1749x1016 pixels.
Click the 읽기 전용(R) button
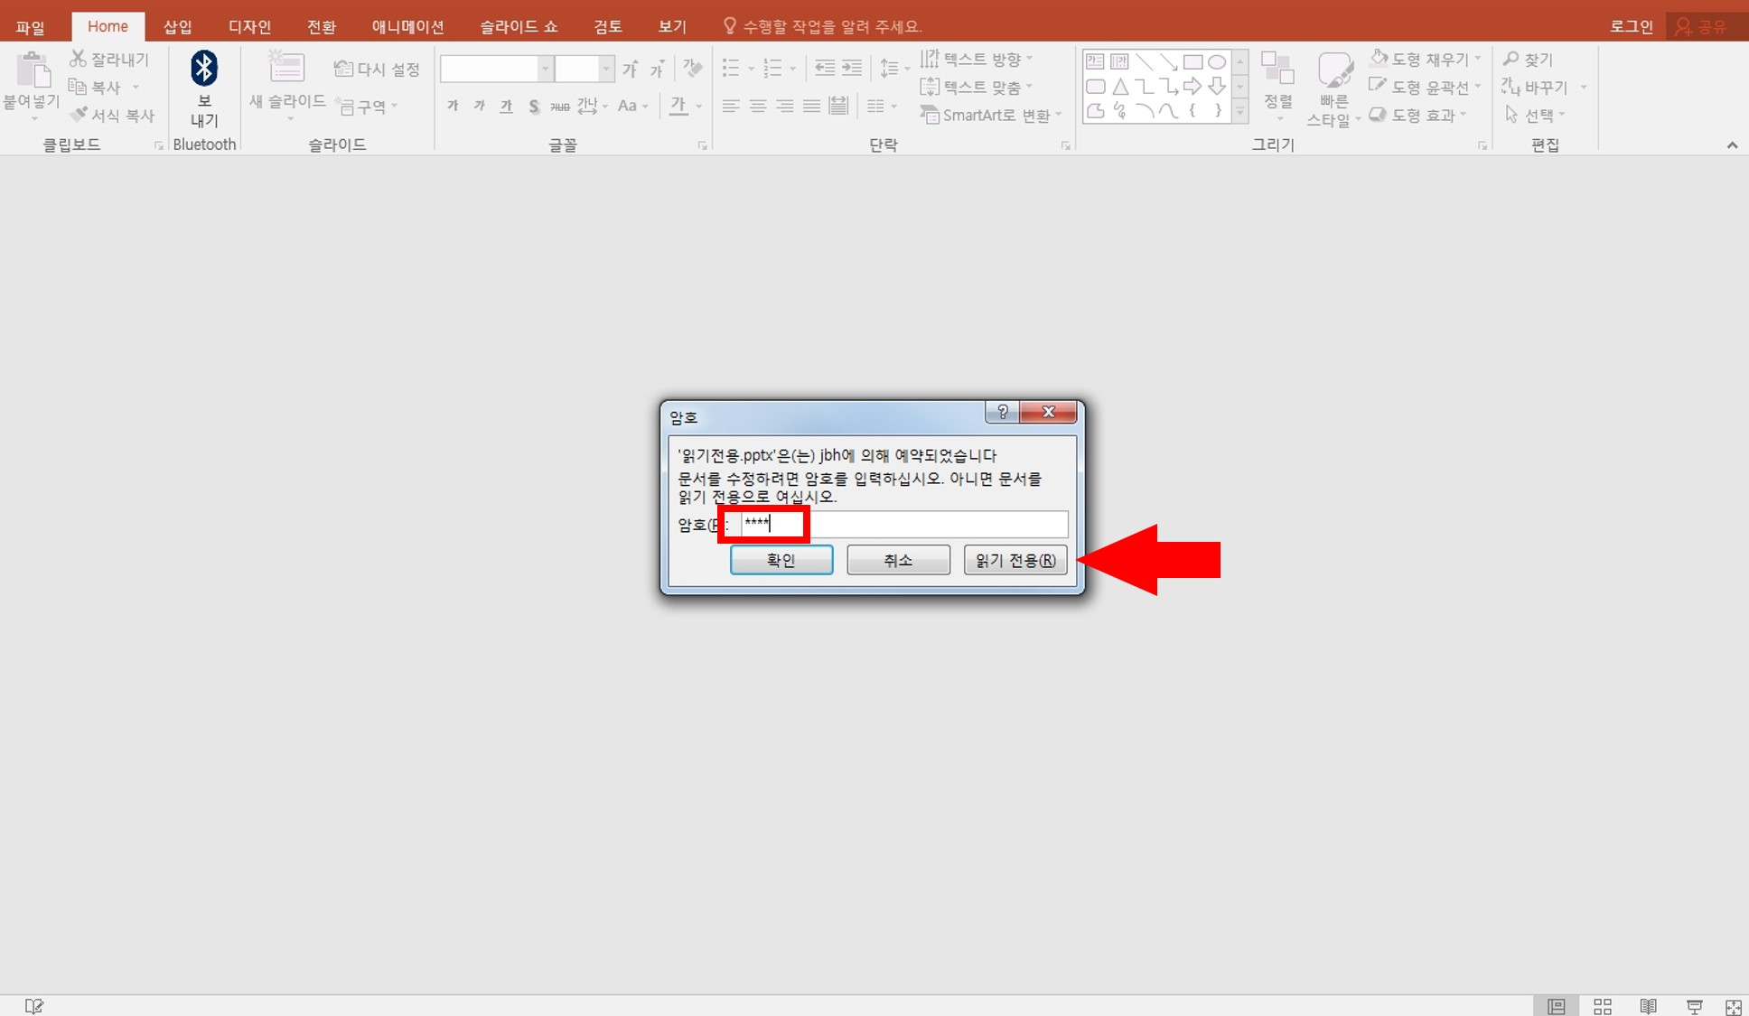coord(1015,560)
